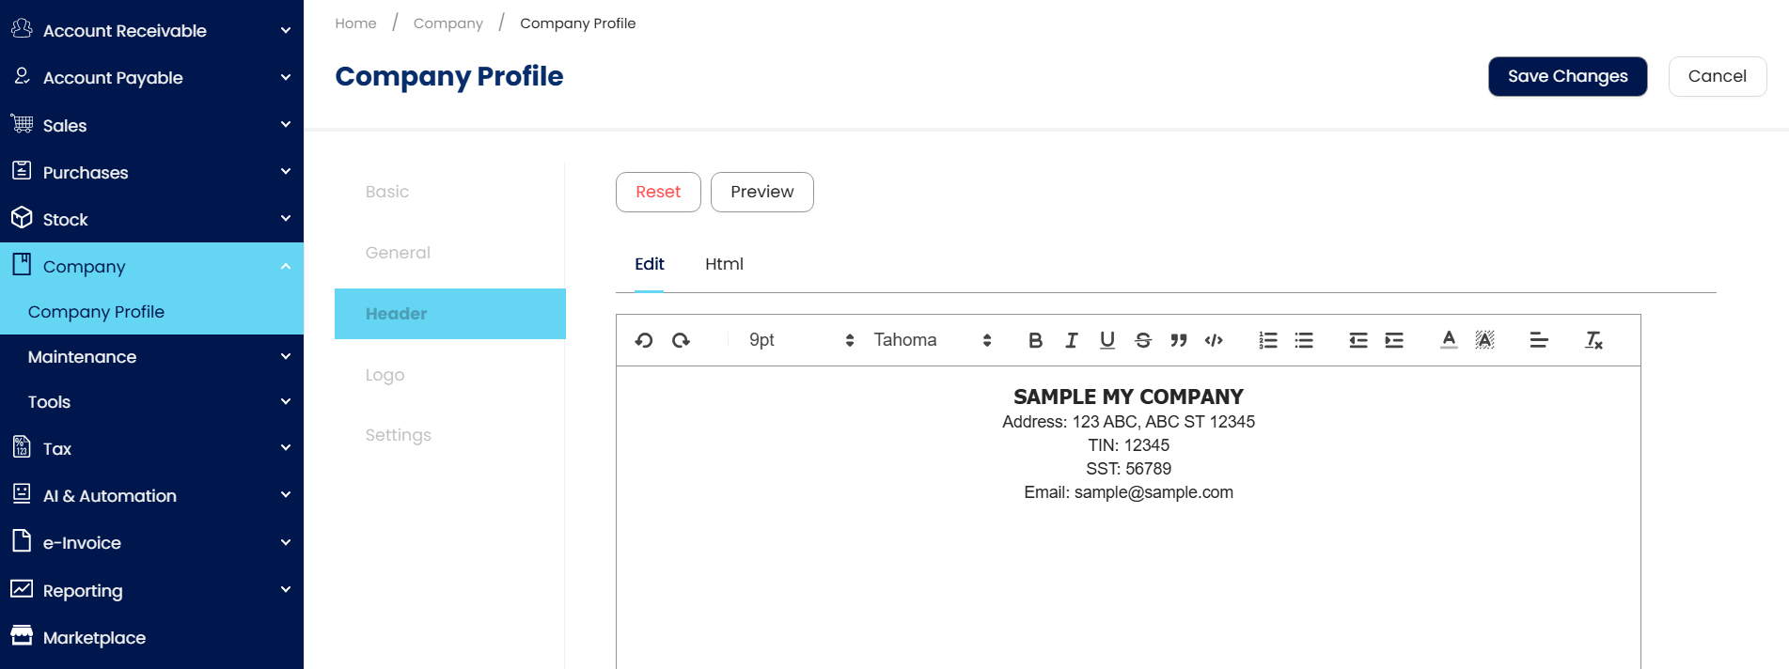Expand the Sales menu in the sidebar
1789x669 pixels.
point(151,125)
